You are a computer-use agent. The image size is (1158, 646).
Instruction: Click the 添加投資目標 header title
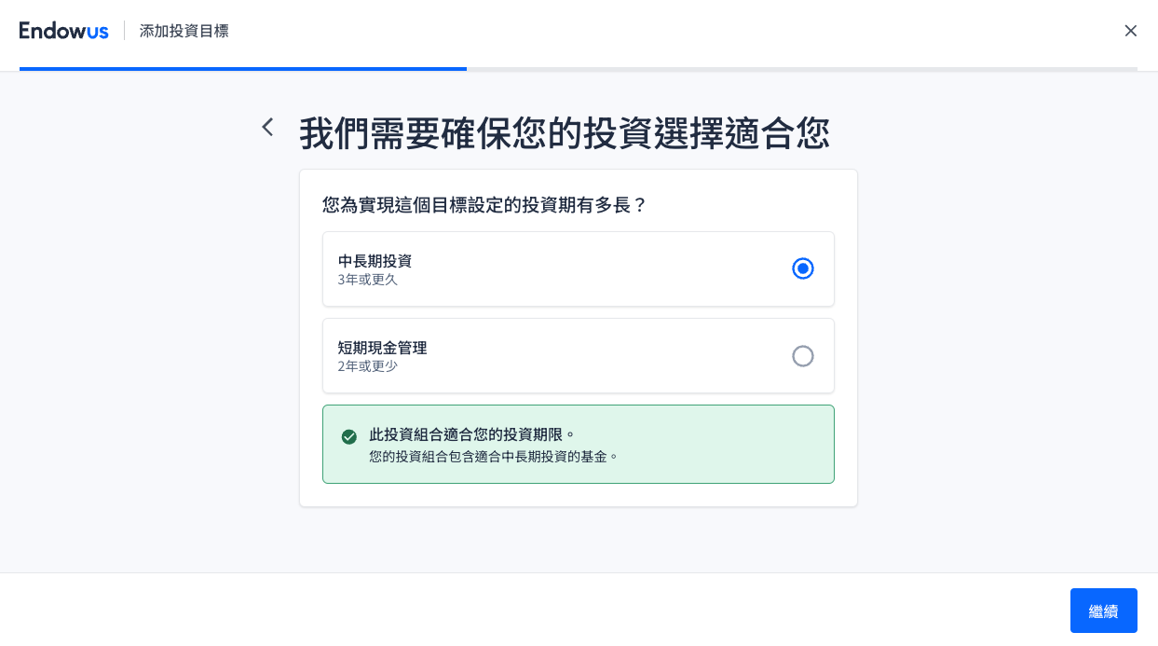[184, 31]
